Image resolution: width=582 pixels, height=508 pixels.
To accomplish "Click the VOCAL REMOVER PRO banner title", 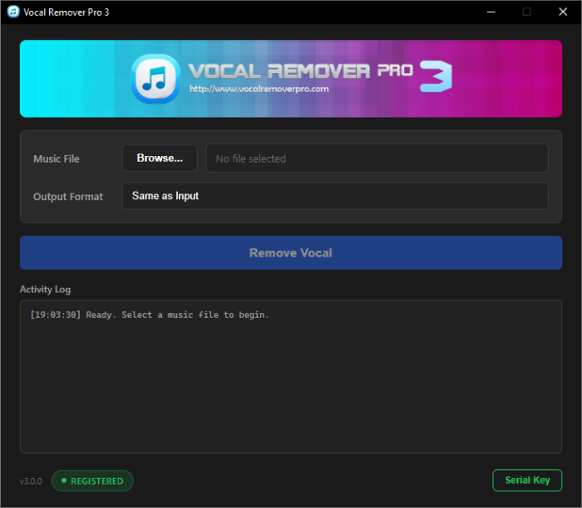I will [x=301, y=71].
